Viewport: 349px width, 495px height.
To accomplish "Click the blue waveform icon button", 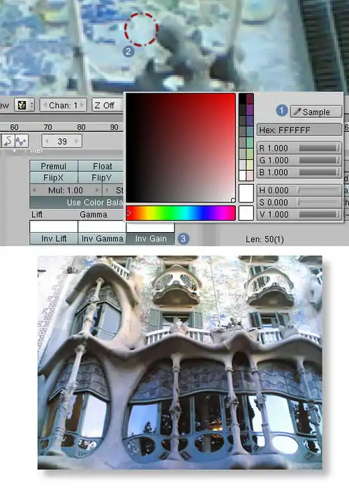I will coord(21,141).
